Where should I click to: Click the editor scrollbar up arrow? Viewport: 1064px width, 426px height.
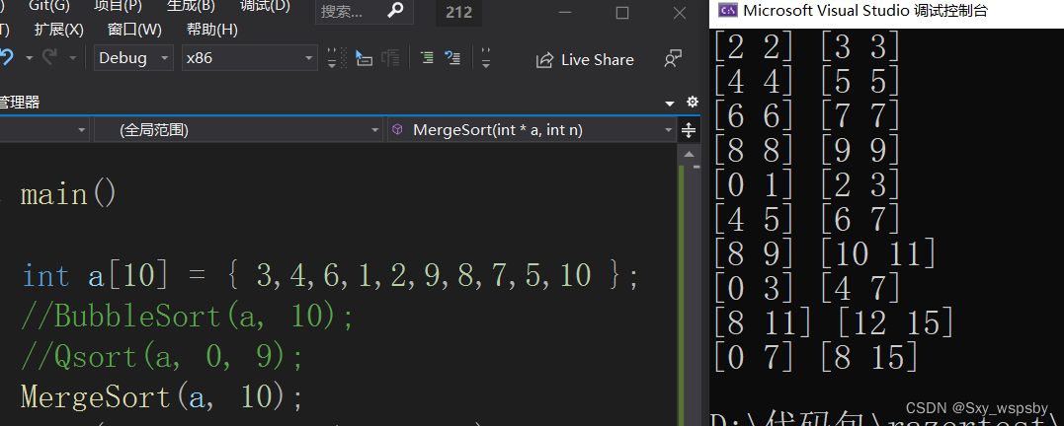[x=690, y=154]
